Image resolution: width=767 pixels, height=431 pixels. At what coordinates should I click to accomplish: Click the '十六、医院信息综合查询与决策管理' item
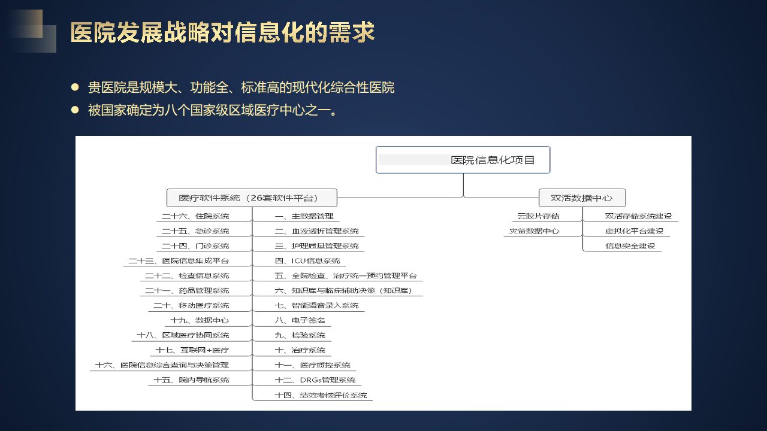(x=162, y=365)
